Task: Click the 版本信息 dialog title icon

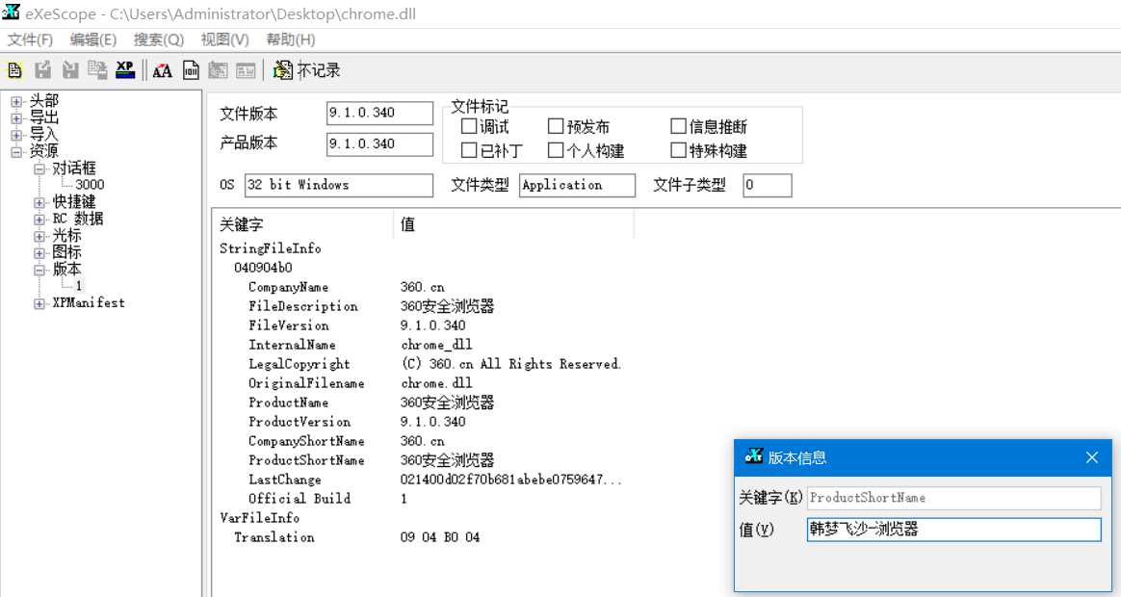Action: pyautogui.click(x=753, y=456)
